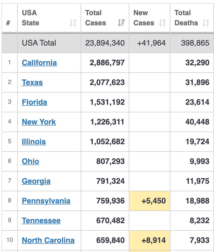Click the Illinois state link
The width and height of the screenshot is (214, 252).
coord(34,142)
